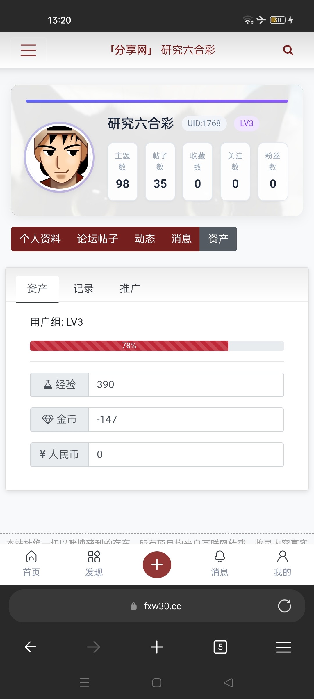Click the 78% level progress bar
Image resolution: width=314 pixels, height=699 pixels.
point(157,346)
